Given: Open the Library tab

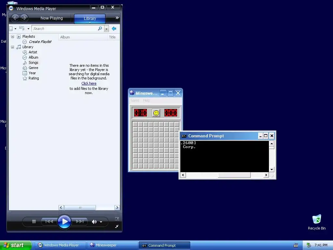Looking at the screenshot, I should pos(90,19).
